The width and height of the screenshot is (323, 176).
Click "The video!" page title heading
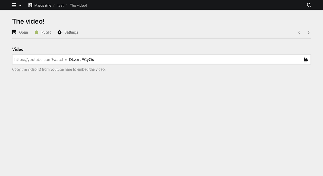[28, 21]
